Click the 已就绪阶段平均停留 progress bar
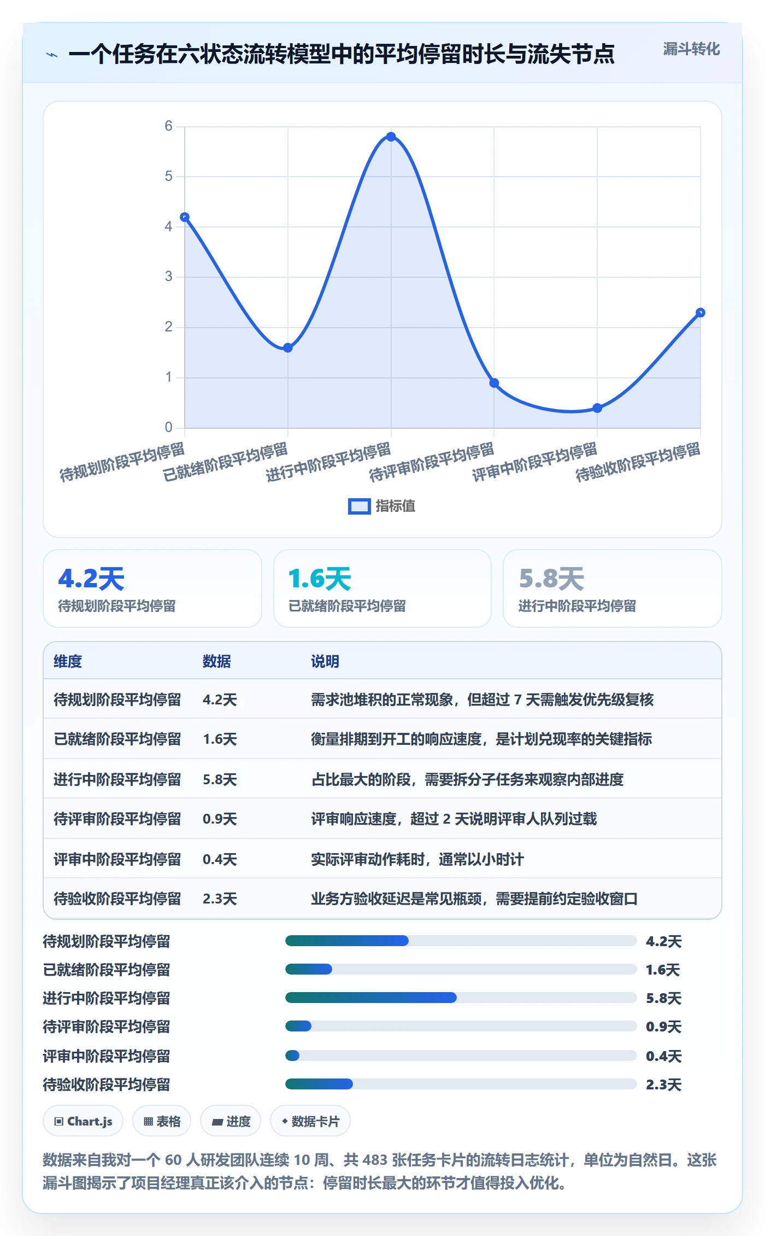This screenshot has height=1236, width=765. 461,969
